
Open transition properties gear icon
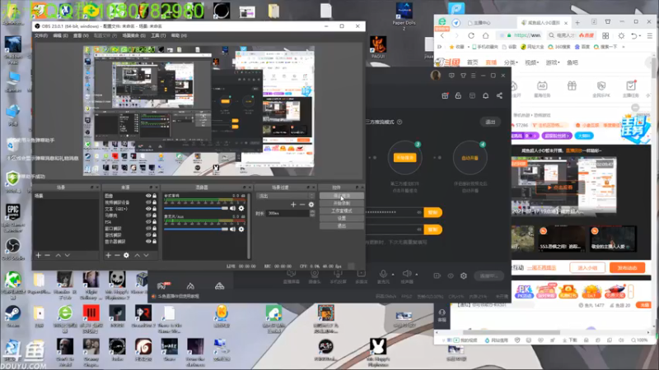click(311, 204)
